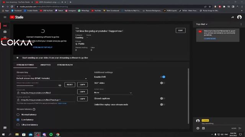Toggle Unlist live replay once stream ends

[x=163, y=105]
